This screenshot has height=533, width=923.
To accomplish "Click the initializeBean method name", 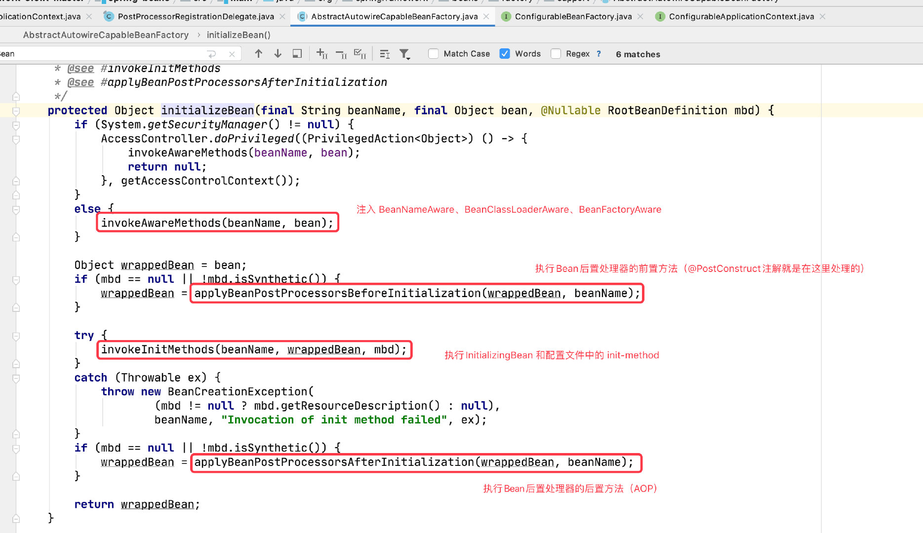I will (207, 111).
